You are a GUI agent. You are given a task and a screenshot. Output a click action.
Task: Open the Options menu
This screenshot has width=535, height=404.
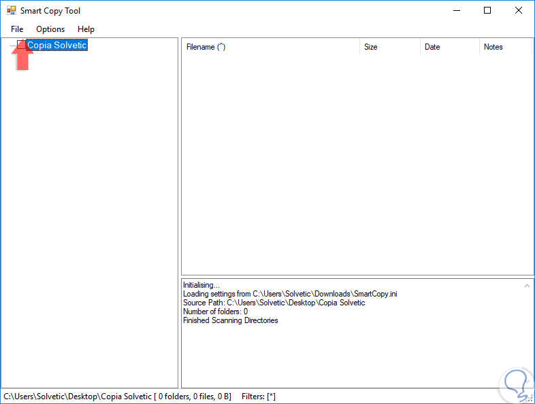coord(50,29)
